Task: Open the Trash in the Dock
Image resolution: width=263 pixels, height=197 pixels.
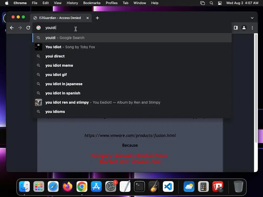Action: click(x=238, y=186)
